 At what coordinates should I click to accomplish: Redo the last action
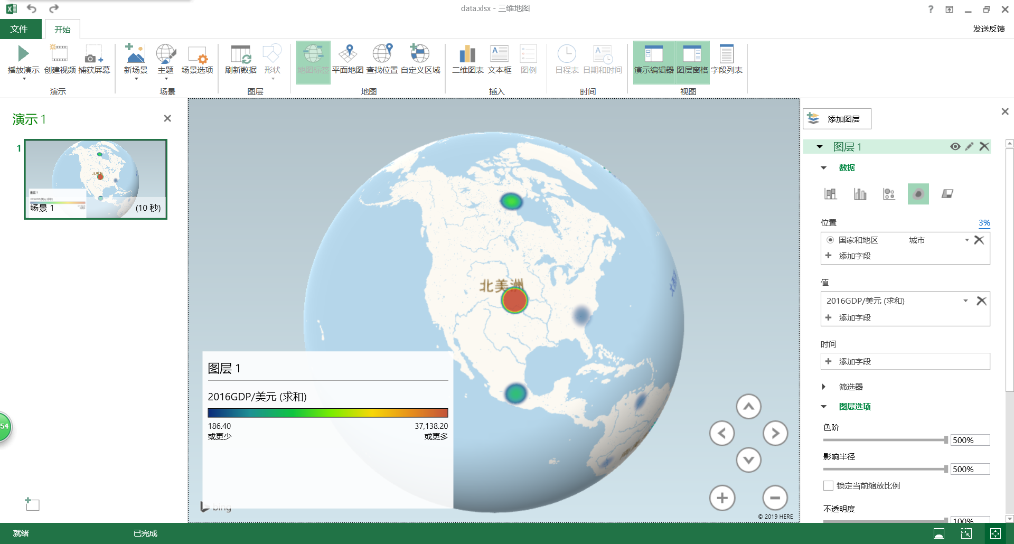[54, 8]
